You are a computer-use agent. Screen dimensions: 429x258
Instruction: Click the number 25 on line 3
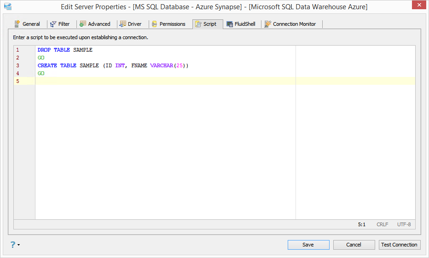coord(180,65)
